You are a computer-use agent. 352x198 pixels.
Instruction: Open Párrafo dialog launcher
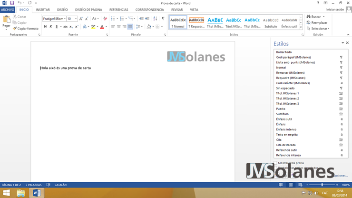[x=165, y=35]
